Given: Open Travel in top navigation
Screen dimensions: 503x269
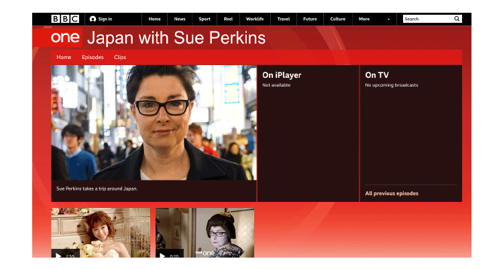Looking at the screenshot, I should (284, 19).
